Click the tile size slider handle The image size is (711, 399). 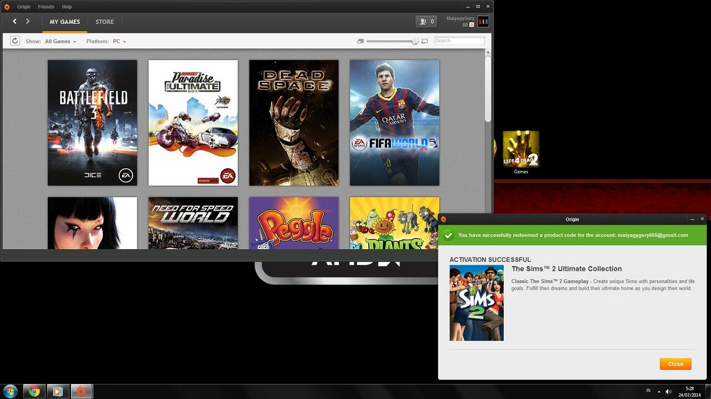415,41
